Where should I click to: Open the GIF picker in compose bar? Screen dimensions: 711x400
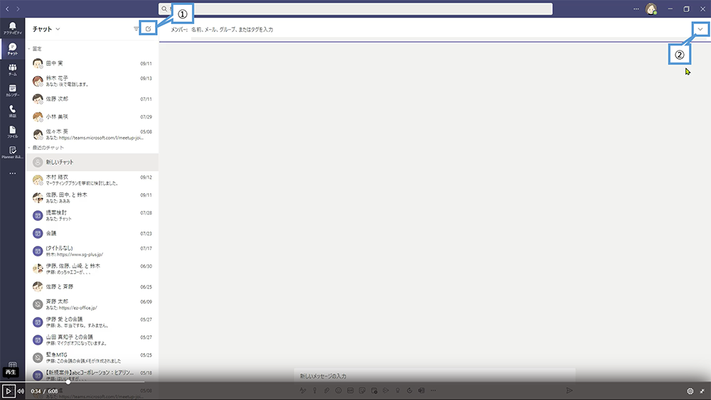click(x=350, y=390)
